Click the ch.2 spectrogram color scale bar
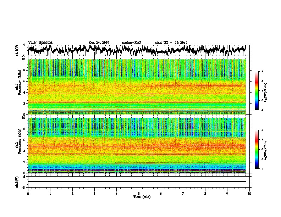281x217 pixels. [x=257, y=149]
